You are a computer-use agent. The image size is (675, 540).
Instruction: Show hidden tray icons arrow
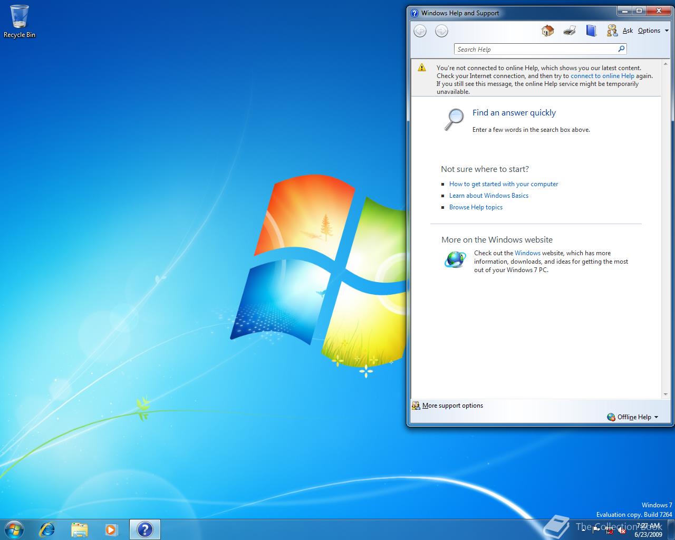(584, 529)
